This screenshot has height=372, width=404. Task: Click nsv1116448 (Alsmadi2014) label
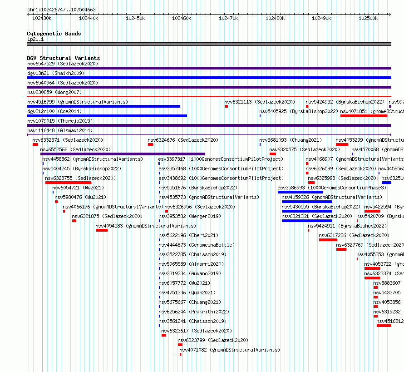(x=60, y=130)
